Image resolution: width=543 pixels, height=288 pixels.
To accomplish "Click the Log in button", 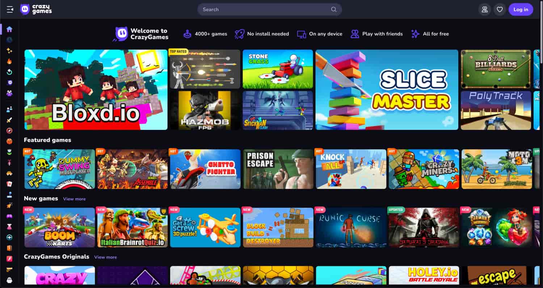I will pos(521,9).
